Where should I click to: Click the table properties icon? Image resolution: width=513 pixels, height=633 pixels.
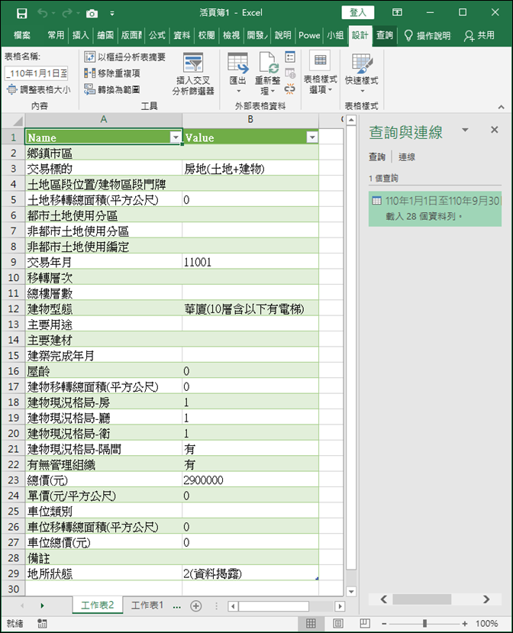click(x=290, y=57)
